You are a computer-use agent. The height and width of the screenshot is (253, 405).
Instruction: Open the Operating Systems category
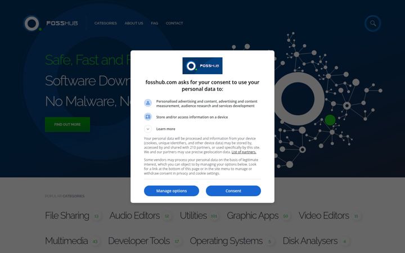click(226, 241)
